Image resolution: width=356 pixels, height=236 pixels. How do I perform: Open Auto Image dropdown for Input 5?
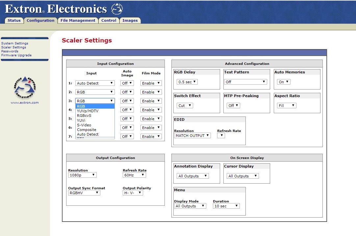(127, 118)
